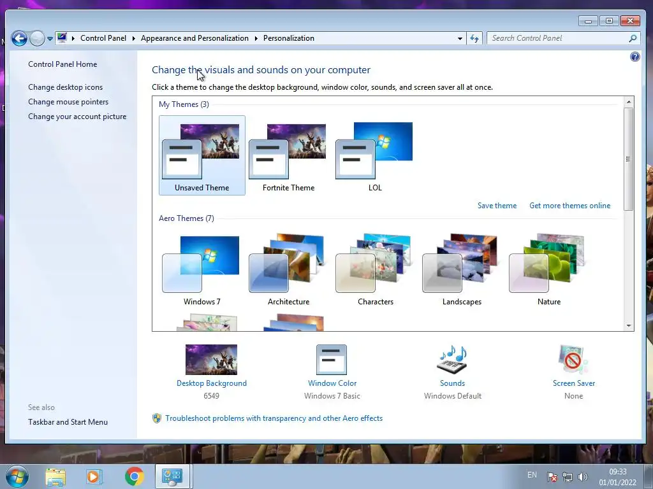Open Control Panel breadcrumb
The image size is (653, 489).
coord(103,38)
